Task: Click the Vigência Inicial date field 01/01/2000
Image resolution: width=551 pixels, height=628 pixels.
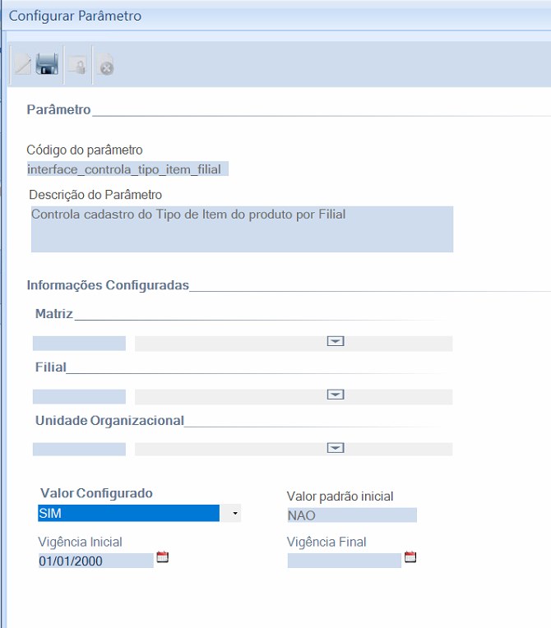Action: pos(96,561)
